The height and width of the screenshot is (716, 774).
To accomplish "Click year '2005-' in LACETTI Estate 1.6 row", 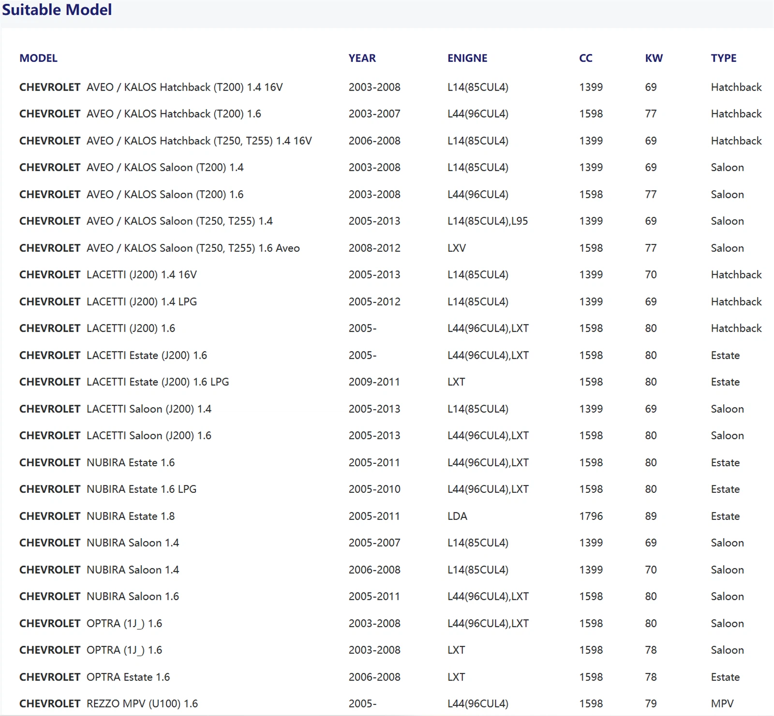I will click(362, 355).
